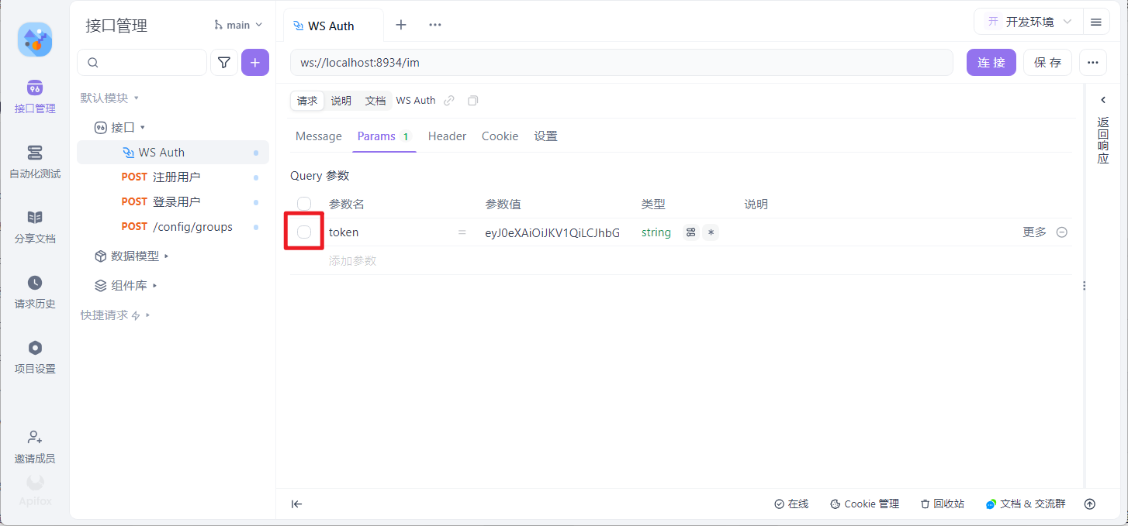The image size is (1128, 526).
Task: Select the WS Auth top tab
Action: 333,25
